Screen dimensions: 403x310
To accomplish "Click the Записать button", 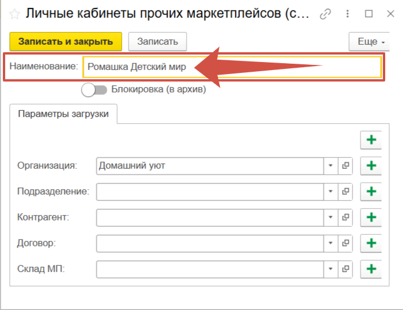I will tap(157, 42).
